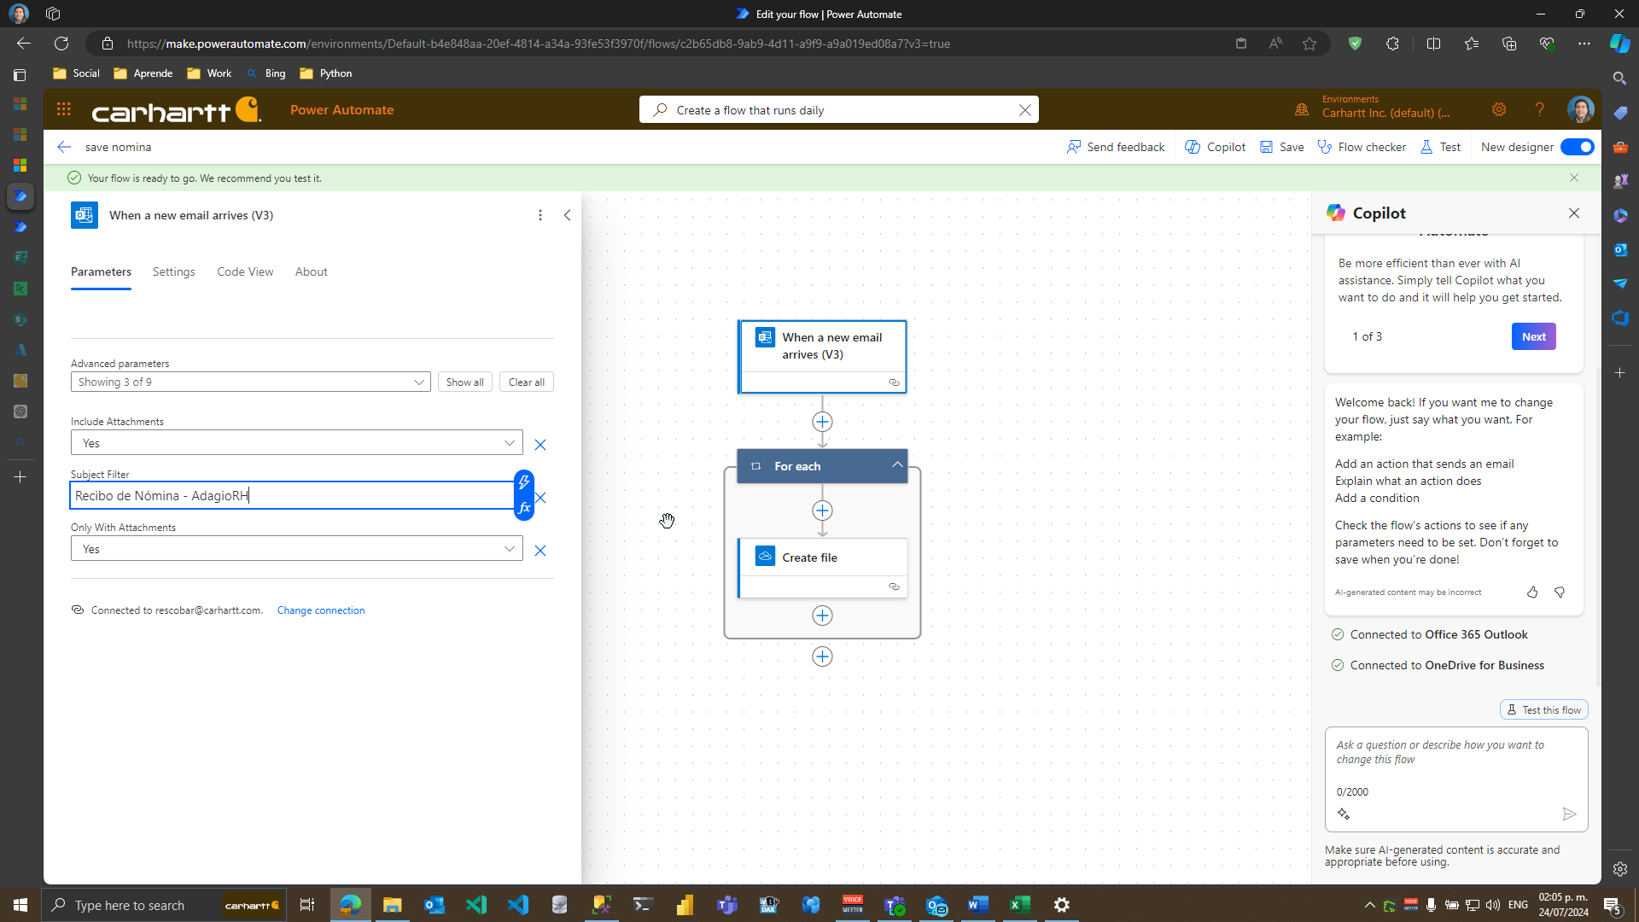Switch to the Code View tab

(x=245, y=271)
